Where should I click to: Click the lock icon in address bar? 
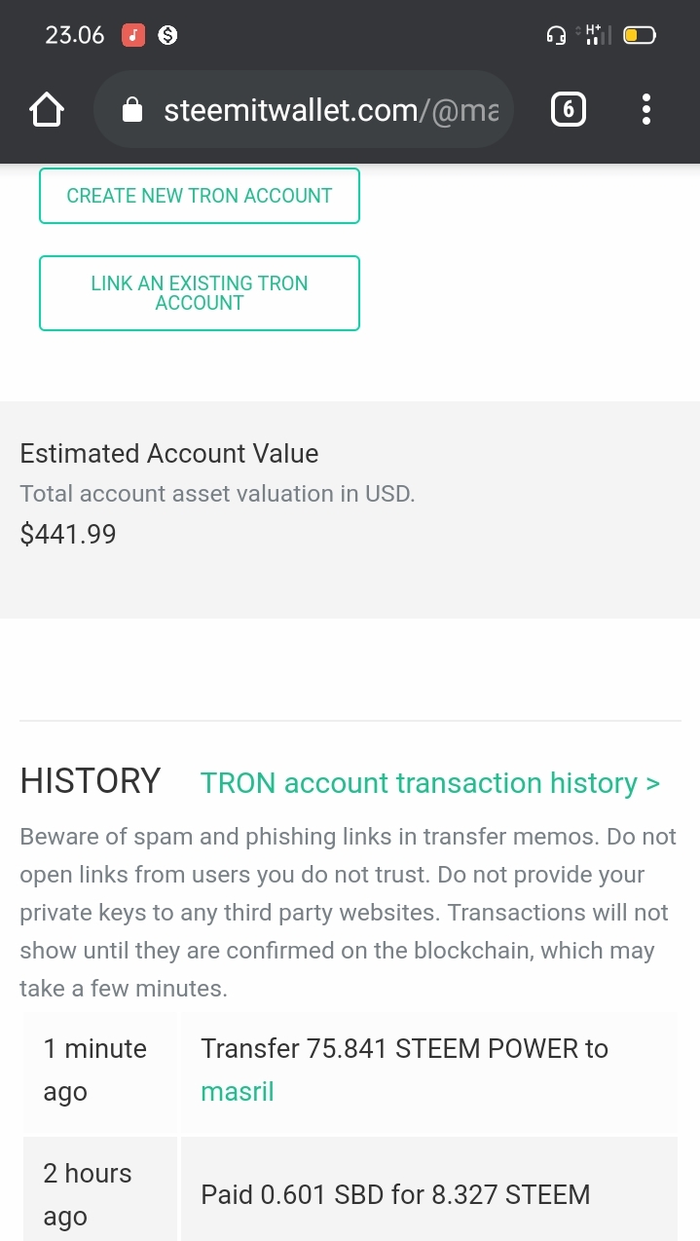pos(132,110)
